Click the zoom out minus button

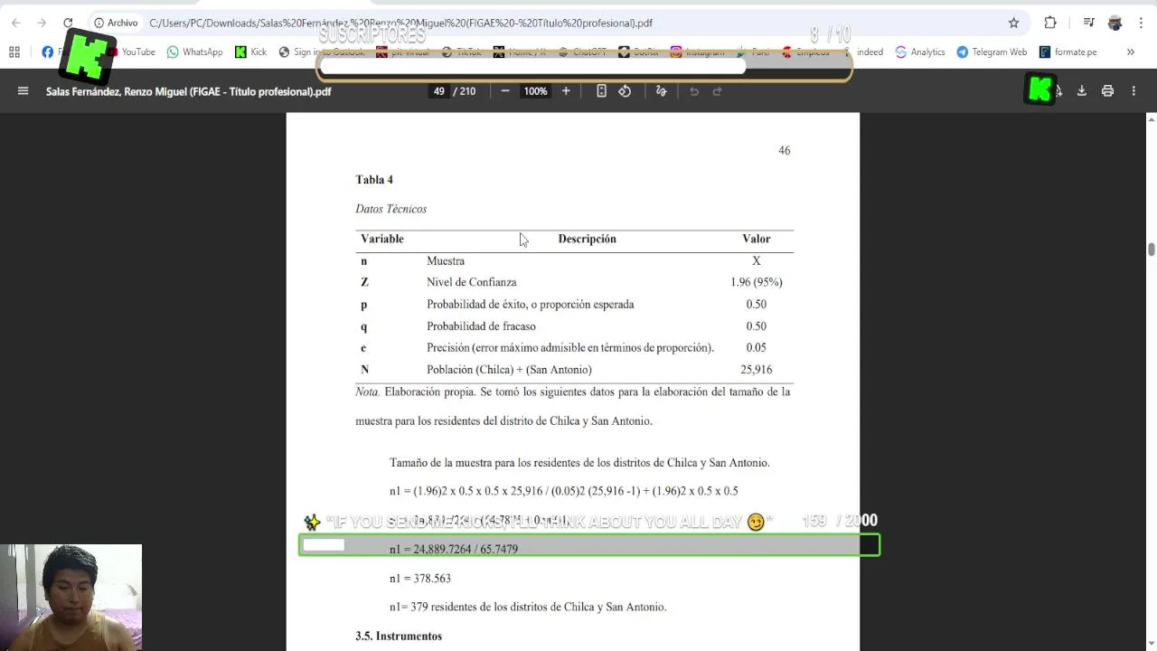coord(505,91)
